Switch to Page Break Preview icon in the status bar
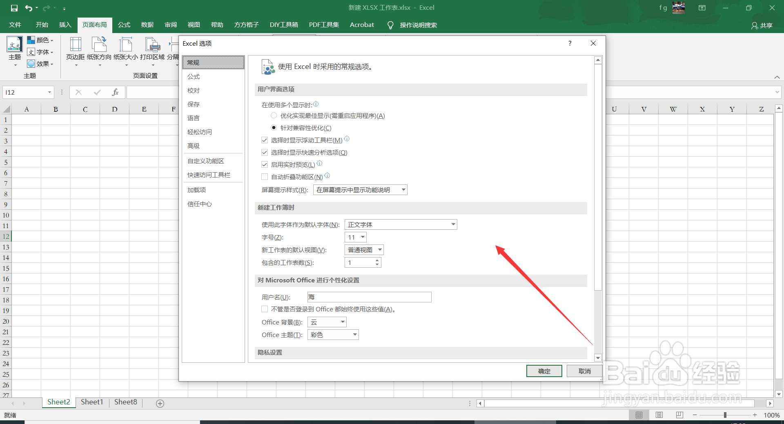 [679, 415]
